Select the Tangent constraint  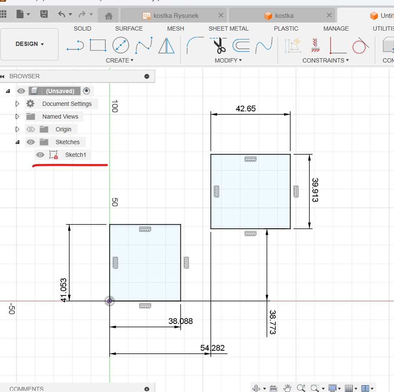(x=360, y=45)
